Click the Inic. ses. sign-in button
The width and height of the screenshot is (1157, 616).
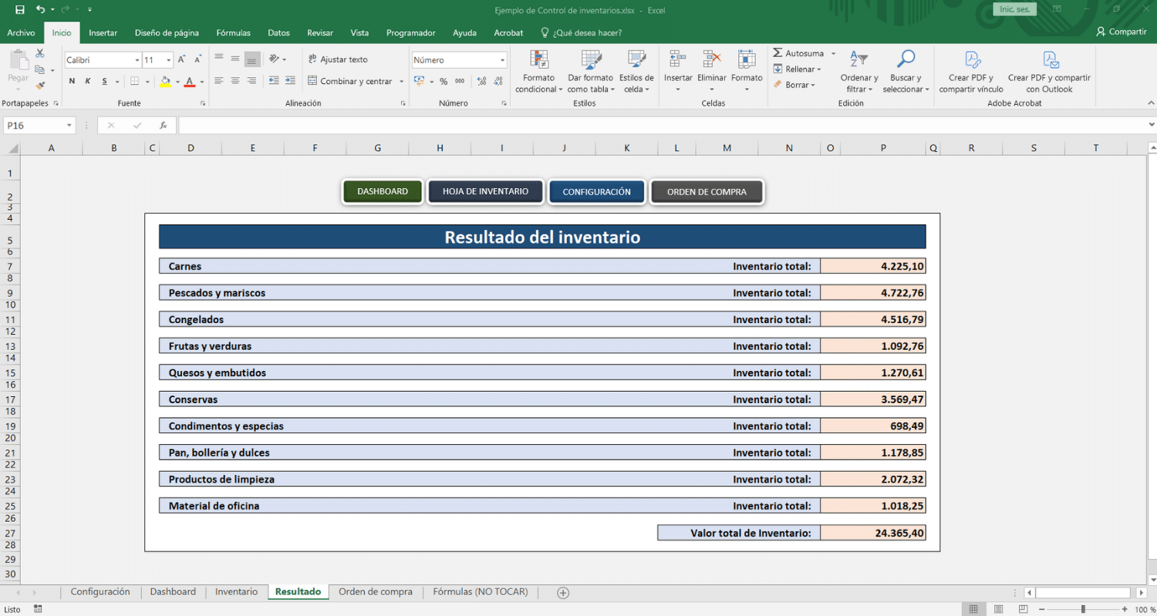click(x=1014, y=10)
